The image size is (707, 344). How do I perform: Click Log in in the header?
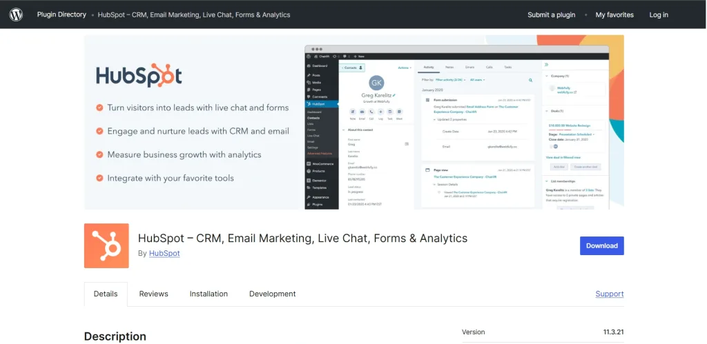(x=658, y=14)
